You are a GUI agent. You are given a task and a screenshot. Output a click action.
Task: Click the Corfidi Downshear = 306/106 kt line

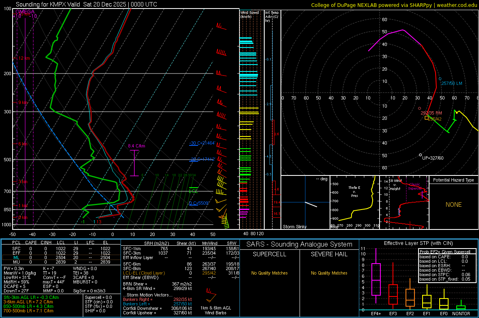point(158,308)
